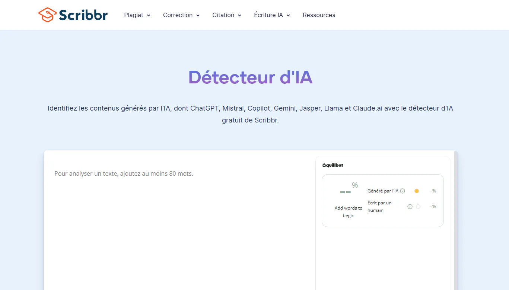Click the Détecteur d'IA heading
The image size is (509, 290).
250,77
